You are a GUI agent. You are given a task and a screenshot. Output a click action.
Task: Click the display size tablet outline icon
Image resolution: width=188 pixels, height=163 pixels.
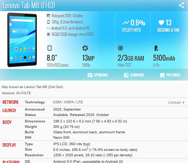point(50,48)
